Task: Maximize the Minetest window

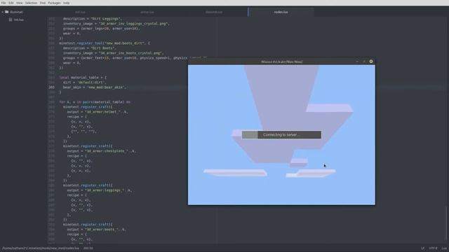Action: [364, 62]
